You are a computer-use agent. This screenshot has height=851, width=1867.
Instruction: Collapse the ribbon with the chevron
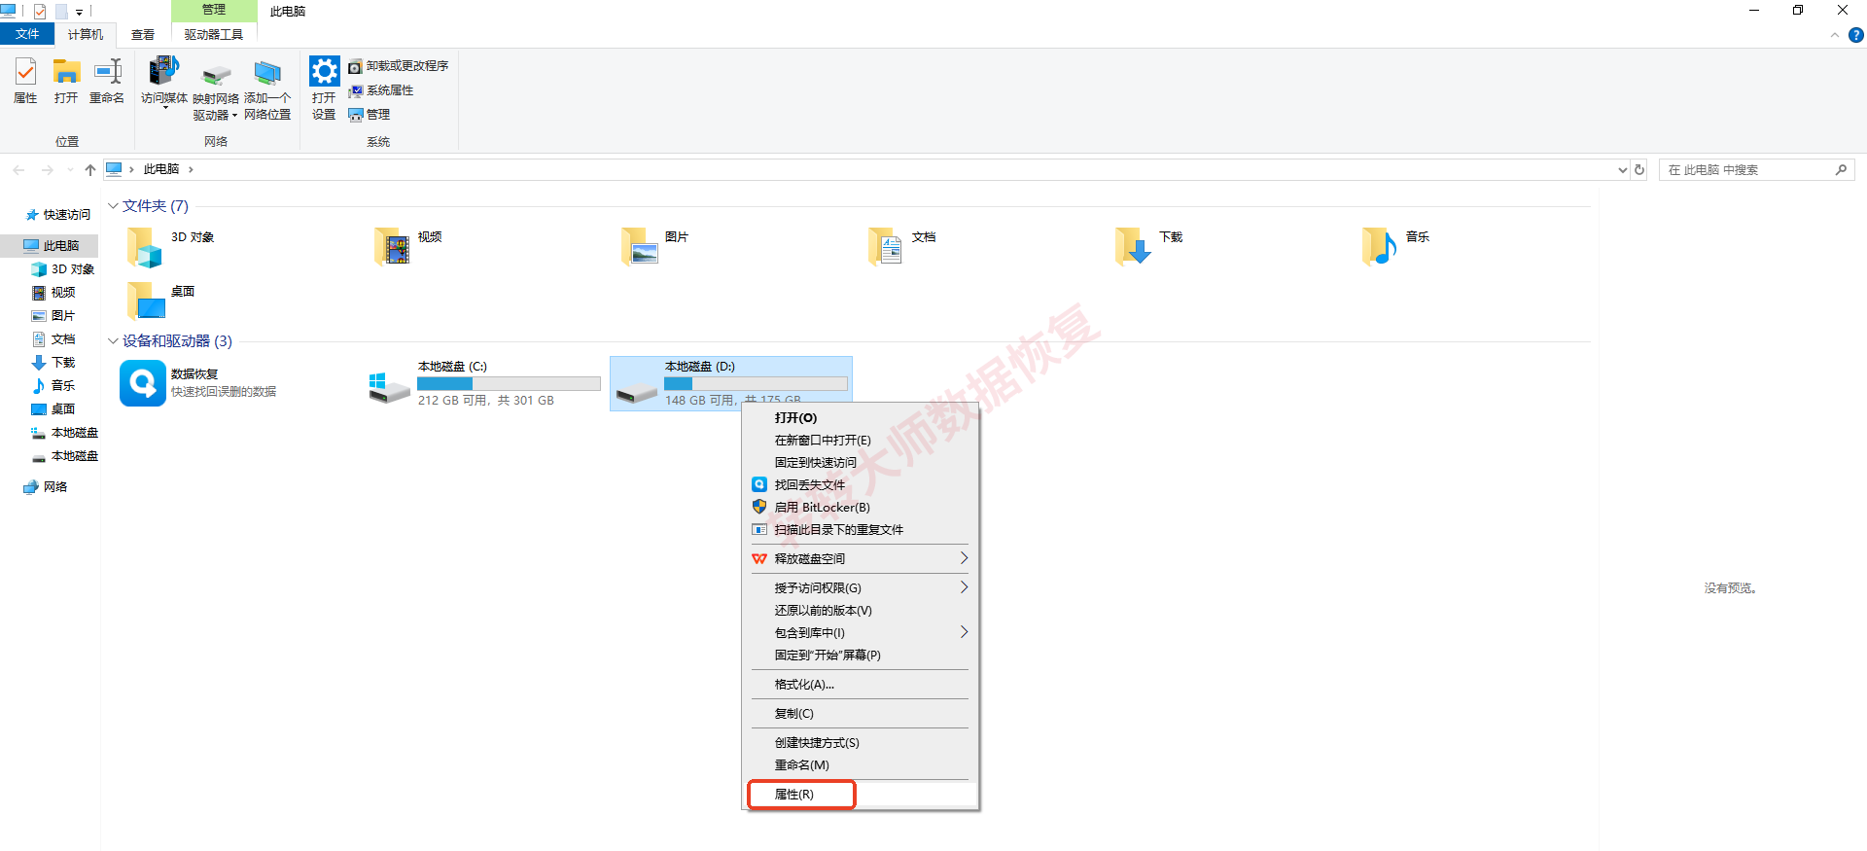click(1835, 35)
